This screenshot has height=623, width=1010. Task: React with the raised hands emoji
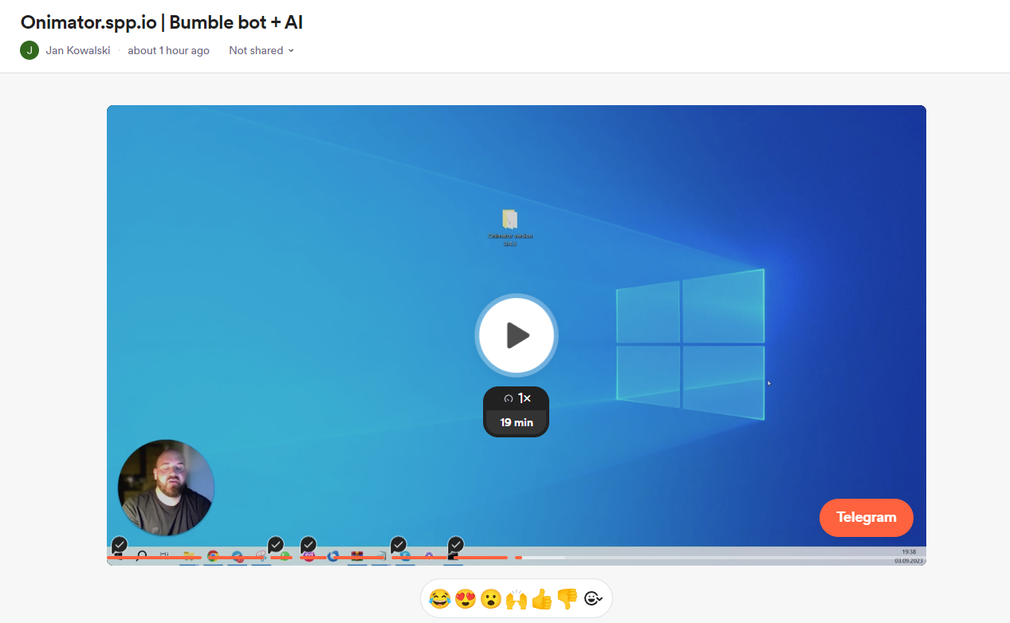point(516,598)
